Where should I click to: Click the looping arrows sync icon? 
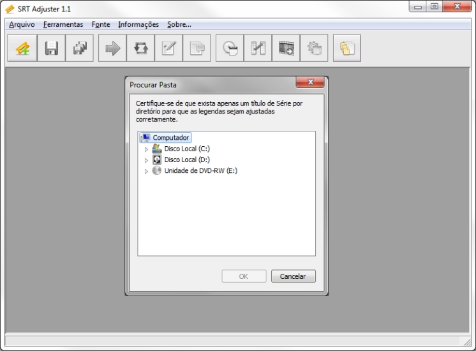click(x=140, y=49)
